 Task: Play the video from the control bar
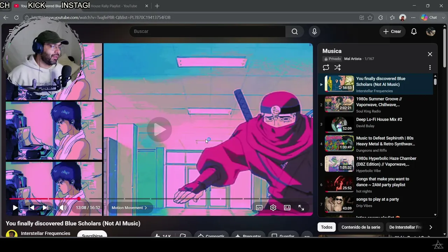click(15, 208)
